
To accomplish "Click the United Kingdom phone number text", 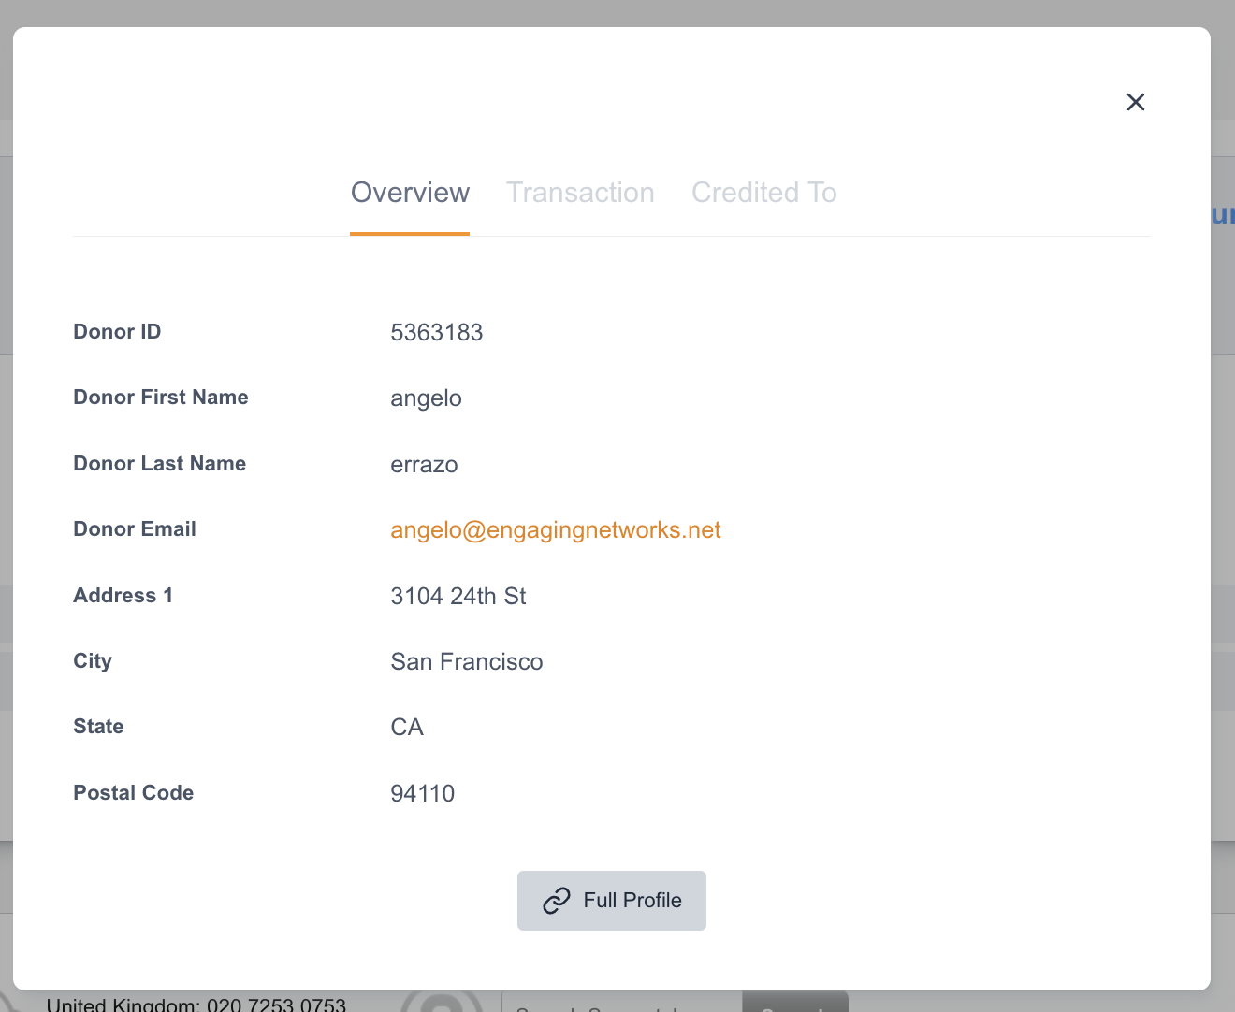I will 196,1005.
